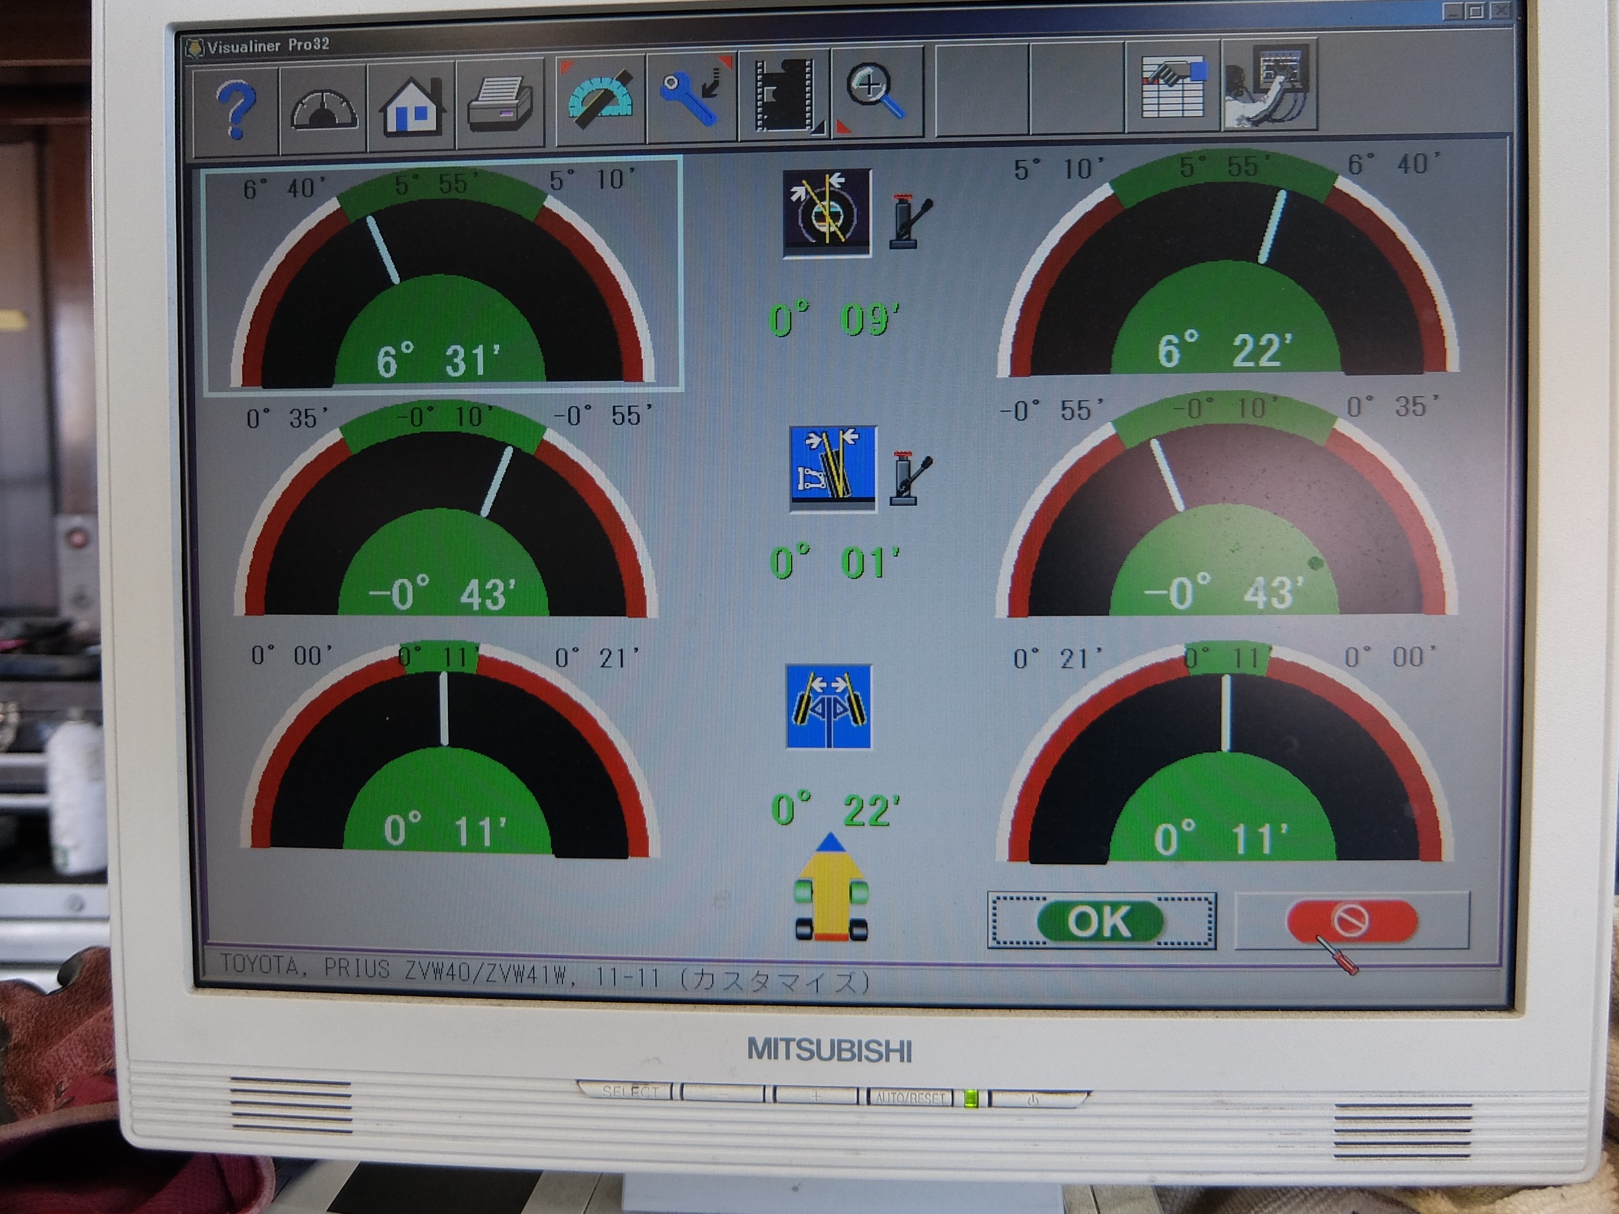
Task: Print the alignment results
Action: point(500,104)
